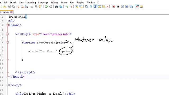Click the Paste clipboard icon
The width and height of the screenshot is (169, 95).
coord(41,7)
